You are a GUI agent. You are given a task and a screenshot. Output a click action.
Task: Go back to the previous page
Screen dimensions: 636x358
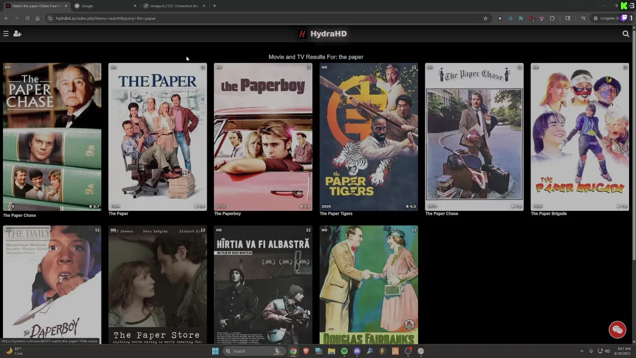6,18
